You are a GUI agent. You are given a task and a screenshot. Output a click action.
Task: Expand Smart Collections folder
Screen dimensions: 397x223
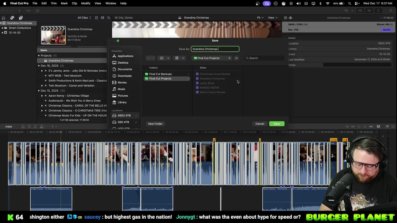click(2, 28)
